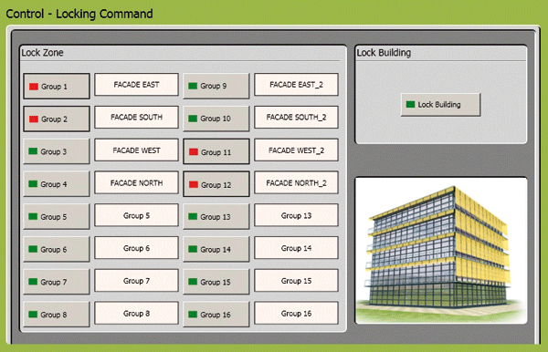Click the green Lock Building indicator

(x=411, y=104)
